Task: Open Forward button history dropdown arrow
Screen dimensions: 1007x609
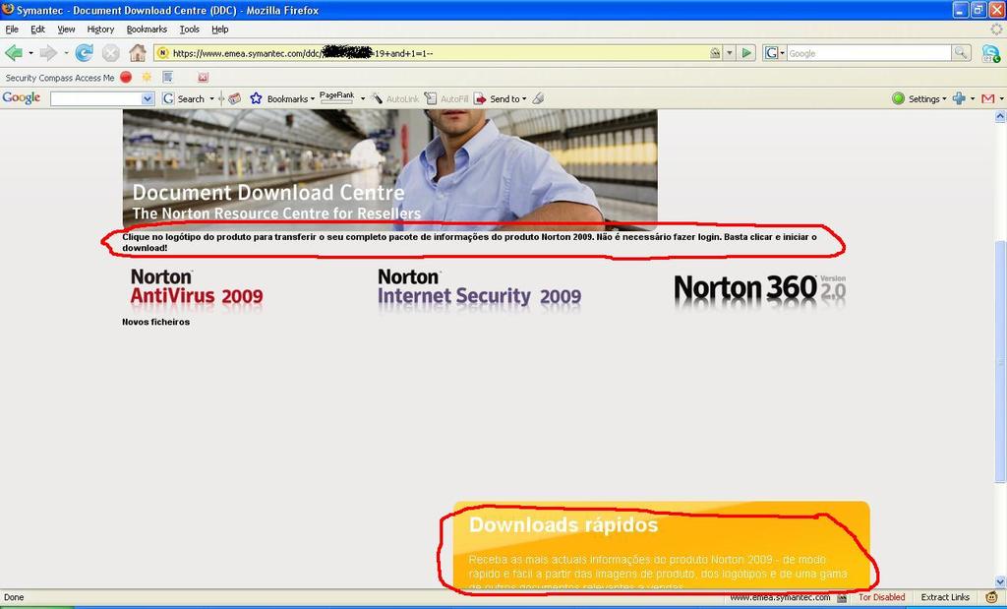Action: (x=66, y=53)
